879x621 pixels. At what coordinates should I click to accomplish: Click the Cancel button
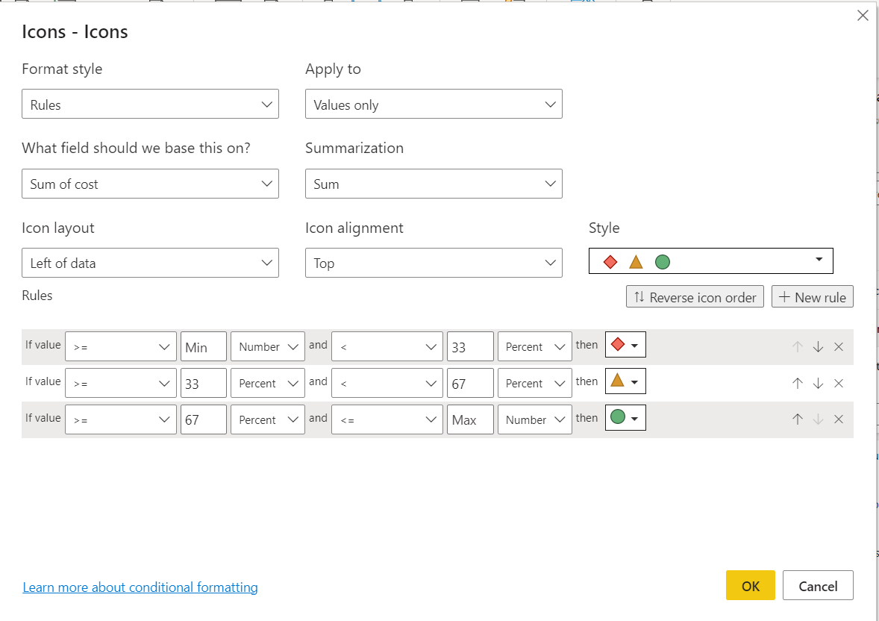818,585
